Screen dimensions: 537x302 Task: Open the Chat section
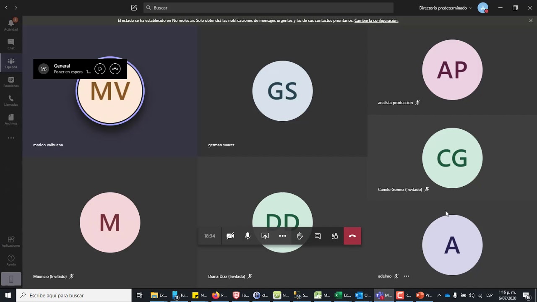(11, 44)
